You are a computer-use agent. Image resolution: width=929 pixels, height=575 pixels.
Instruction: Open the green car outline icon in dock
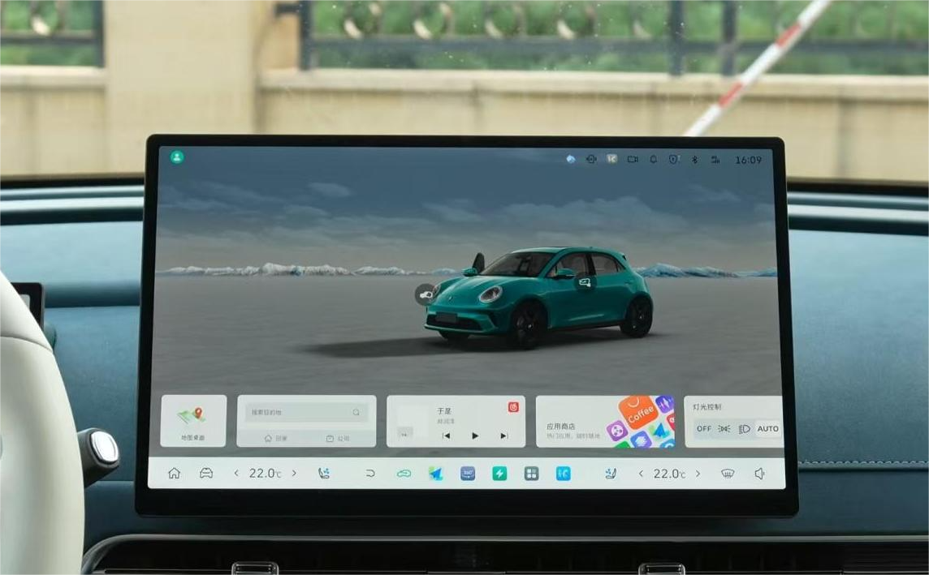click(x=404, y=474)
